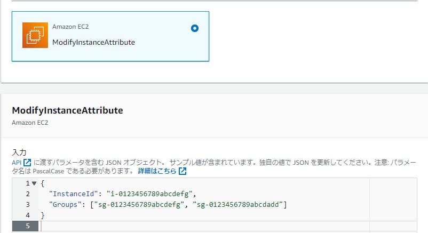The width and height of the screenshot is (428, 233).
Task: Click the "Groups" key in the editor
Action: coord(65,205)
